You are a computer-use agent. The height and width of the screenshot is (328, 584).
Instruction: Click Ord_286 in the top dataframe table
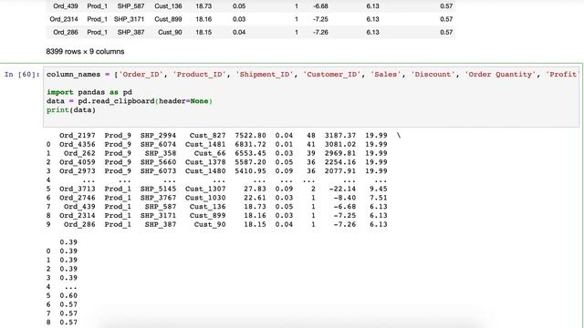[66, 33]
